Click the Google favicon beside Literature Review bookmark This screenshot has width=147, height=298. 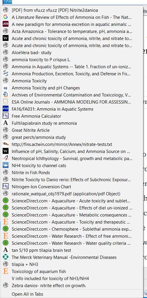[x=6, y=17]
